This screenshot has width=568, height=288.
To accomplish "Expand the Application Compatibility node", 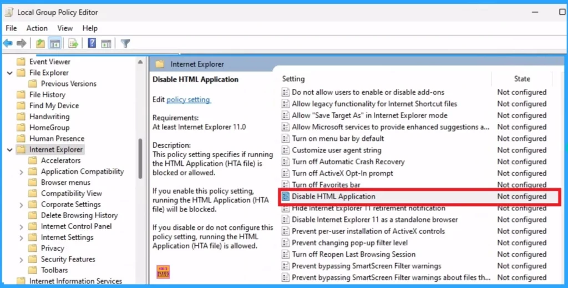I will (x=22, y=171).
